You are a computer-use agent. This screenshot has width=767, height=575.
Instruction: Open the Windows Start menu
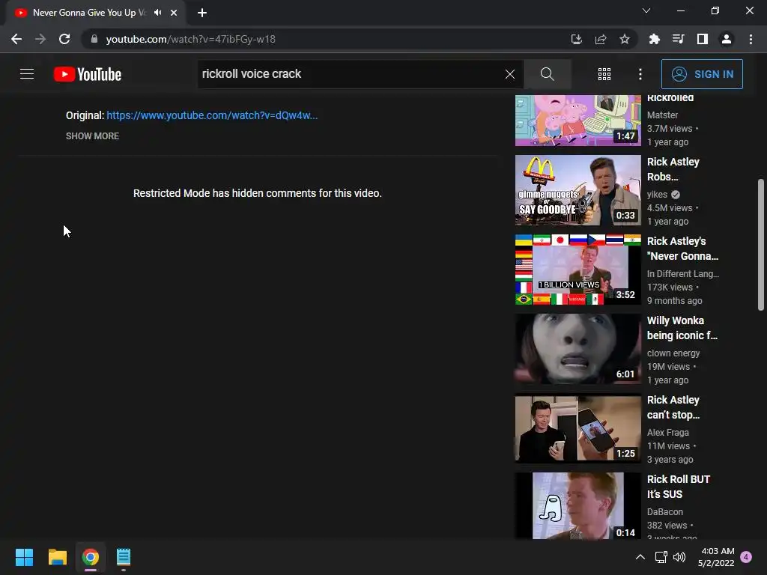point(24,557)
